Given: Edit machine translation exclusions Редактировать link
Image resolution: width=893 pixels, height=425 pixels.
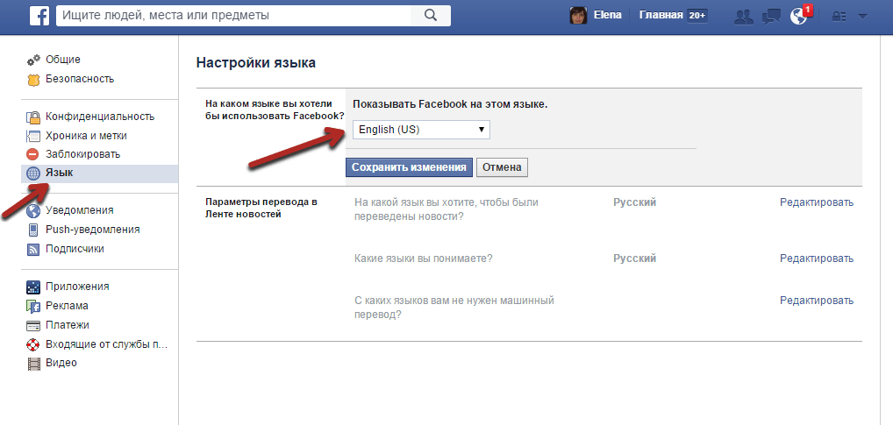Looking at the screenshot, I should pyautogui.click(x=817, y=301).
